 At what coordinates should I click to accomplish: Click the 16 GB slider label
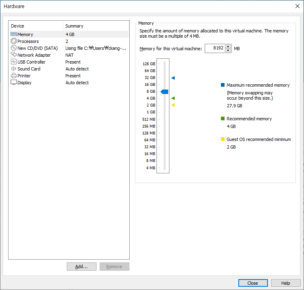click(x=150, y=85)
